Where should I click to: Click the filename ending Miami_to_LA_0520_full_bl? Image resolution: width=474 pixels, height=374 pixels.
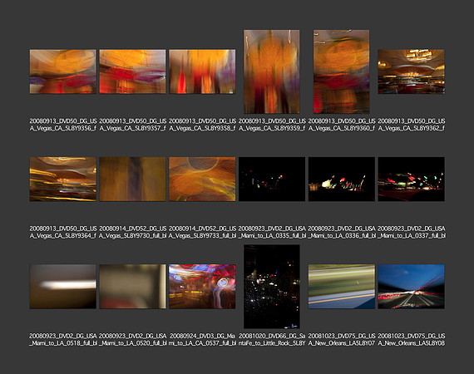[x=133, y=339]
